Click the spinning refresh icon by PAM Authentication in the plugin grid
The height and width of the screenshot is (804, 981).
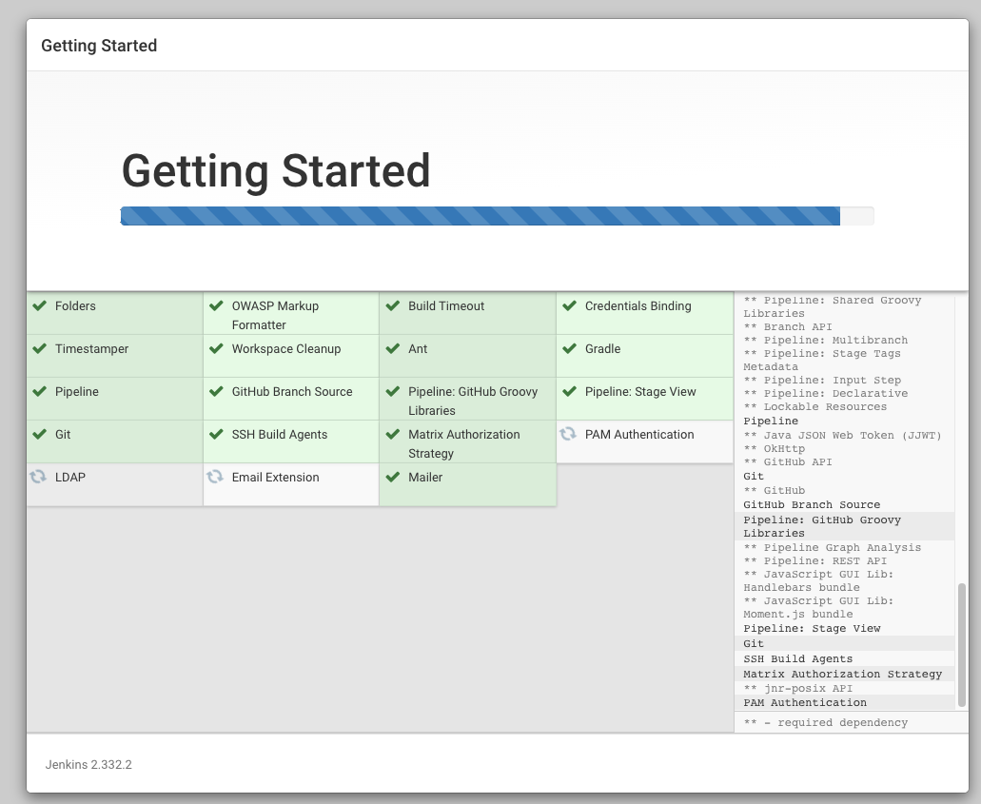(568, 434)
